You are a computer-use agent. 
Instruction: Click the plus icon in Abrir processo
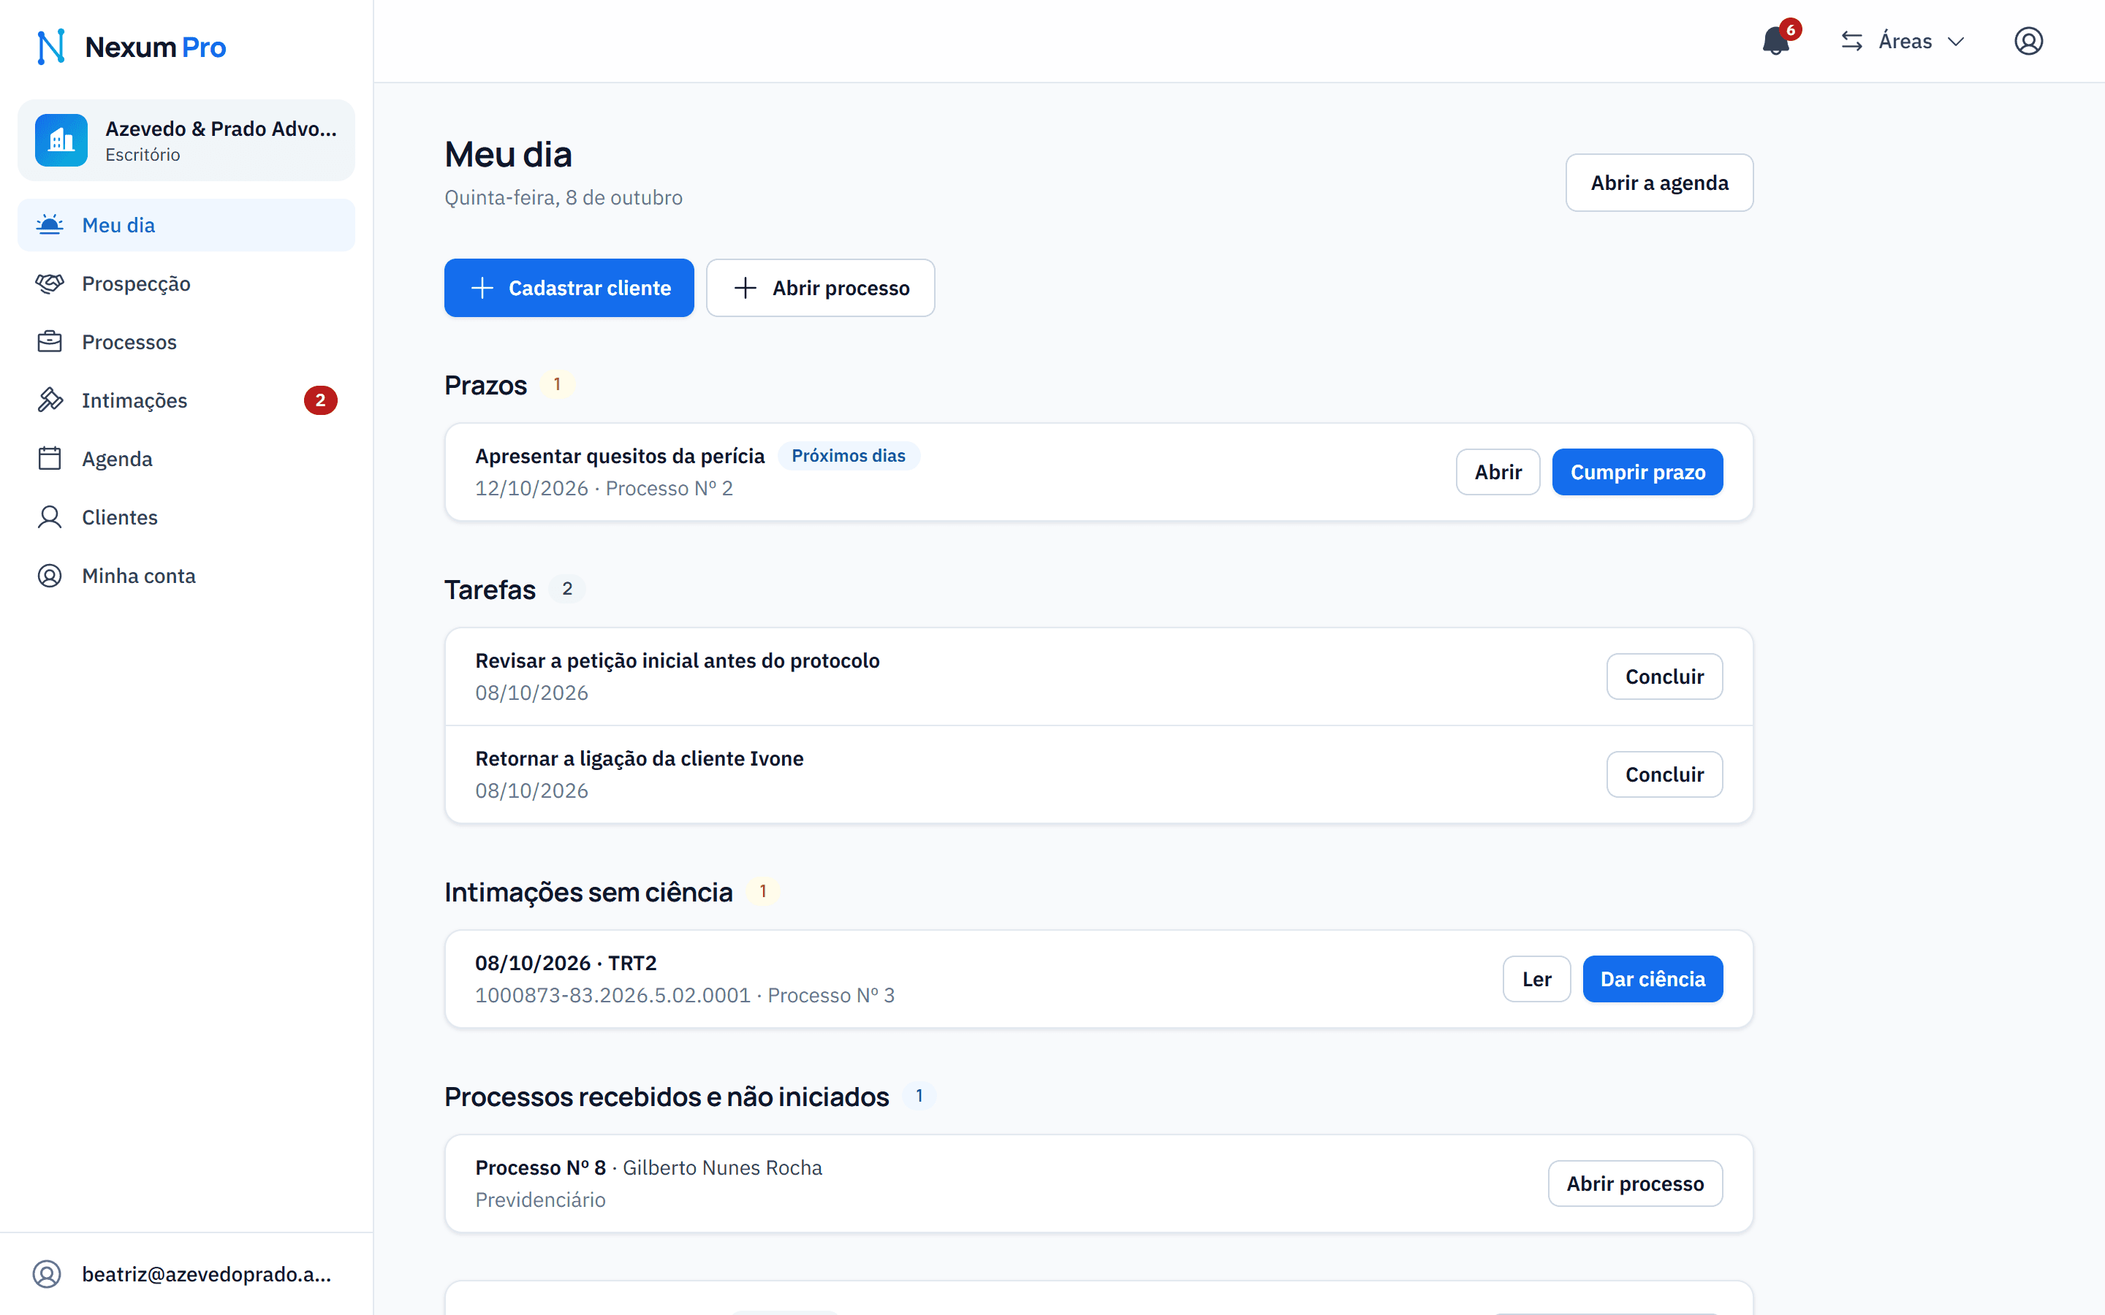(746, 288)
